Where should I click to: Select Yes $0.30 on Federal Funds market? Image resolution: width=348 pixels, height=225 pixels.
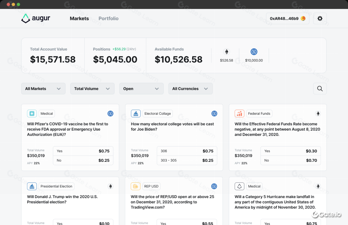coord(291,151)
